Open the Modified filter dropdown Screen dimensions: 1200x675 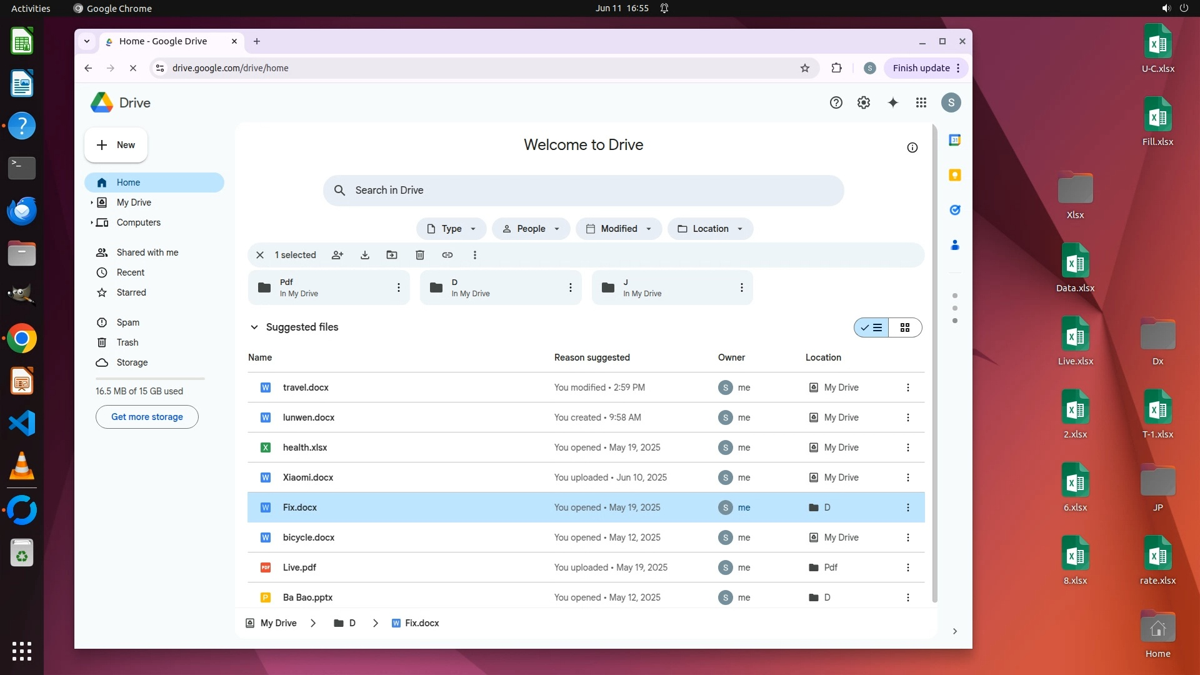point(619,229)
